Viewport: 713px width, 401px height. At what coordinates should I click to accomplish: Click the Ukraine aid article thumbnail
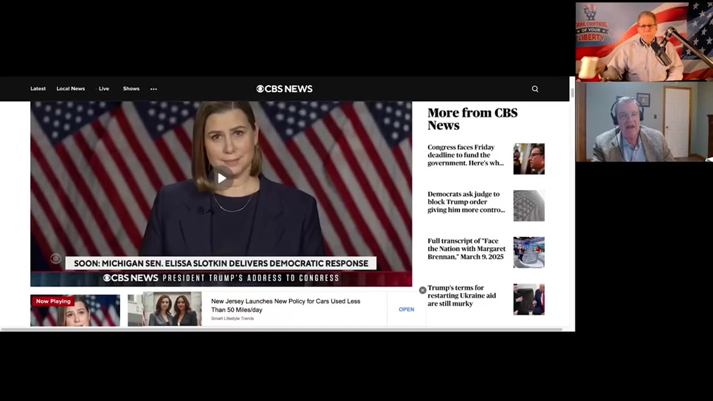(529, 299)
